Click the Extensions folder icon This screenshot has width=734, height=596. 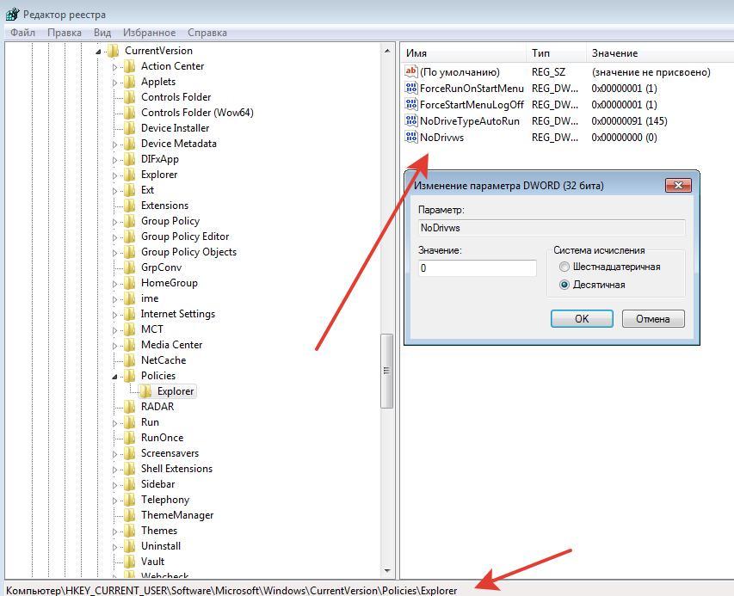click(x=130, y=206)
